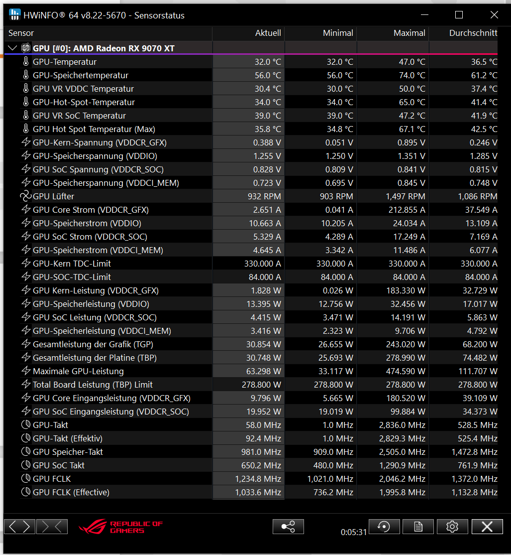The height and width of the screenshot is (555, 511).
Task: Click the 212.855 A maximal current value
Action: (407, 210)
